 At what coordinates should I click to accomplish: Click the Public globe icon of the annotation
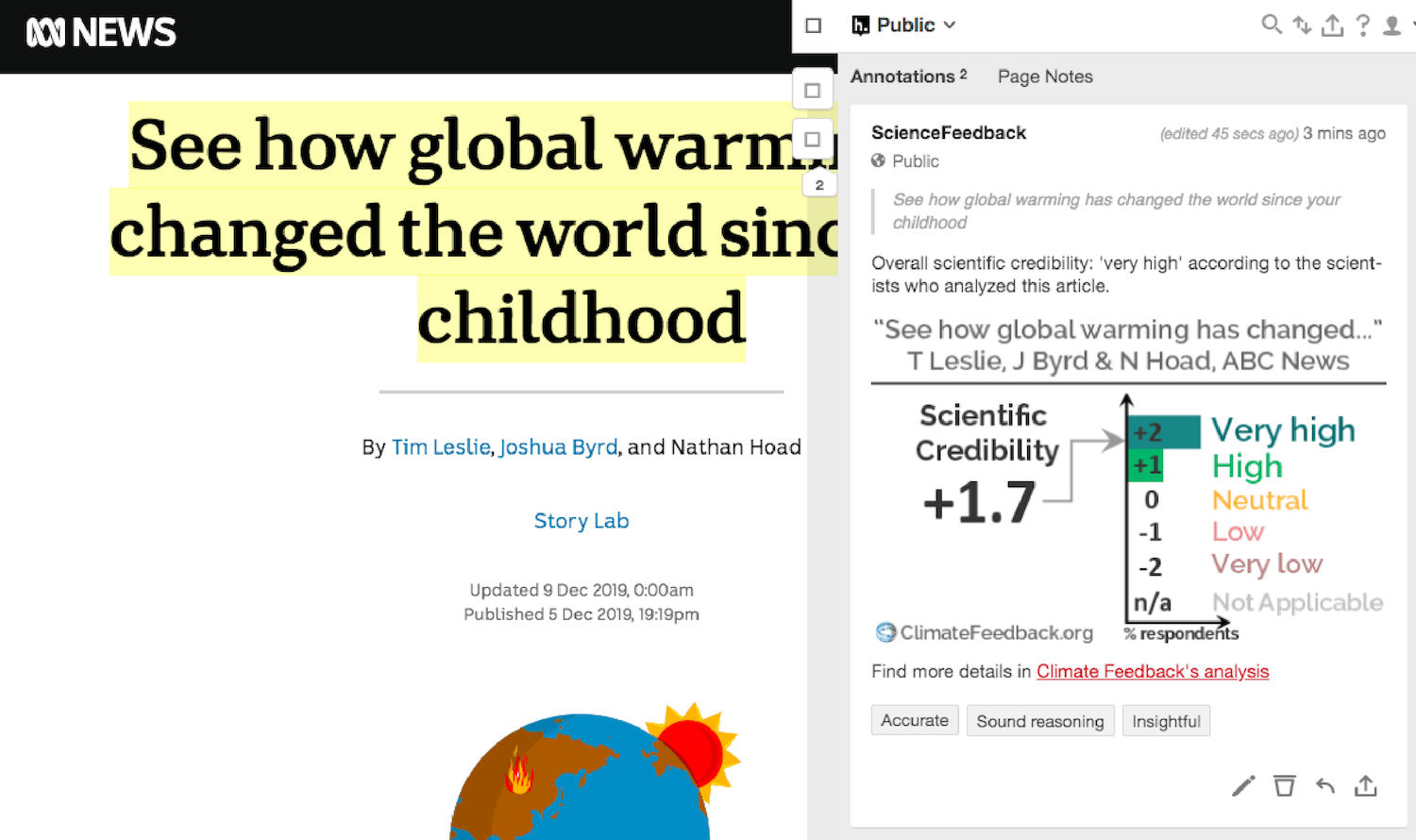878,160
